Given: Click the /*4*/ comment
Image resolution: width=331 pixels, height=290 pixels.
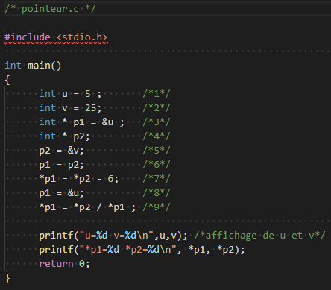Looking at the screenshot, I should click(x=157, y=136).
